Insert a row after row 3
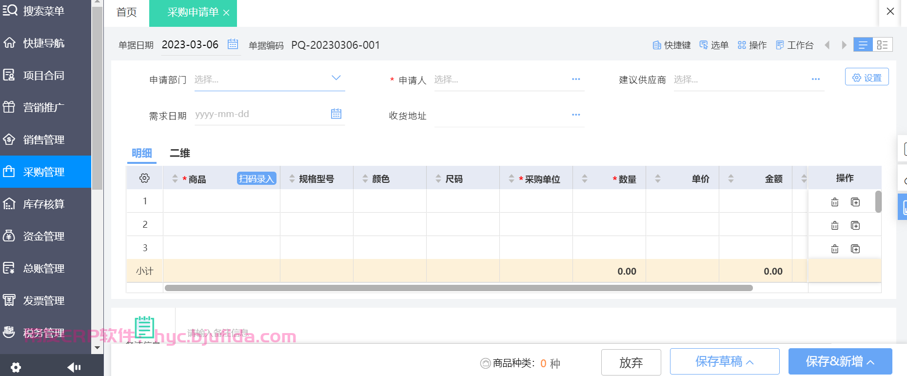 (x=855, y=249)
